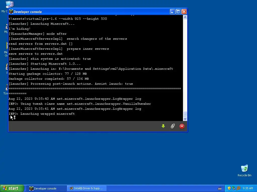
Task: Click the line "[Launcher] Launching Minecraft..."
Action: [x=41, y=24]
